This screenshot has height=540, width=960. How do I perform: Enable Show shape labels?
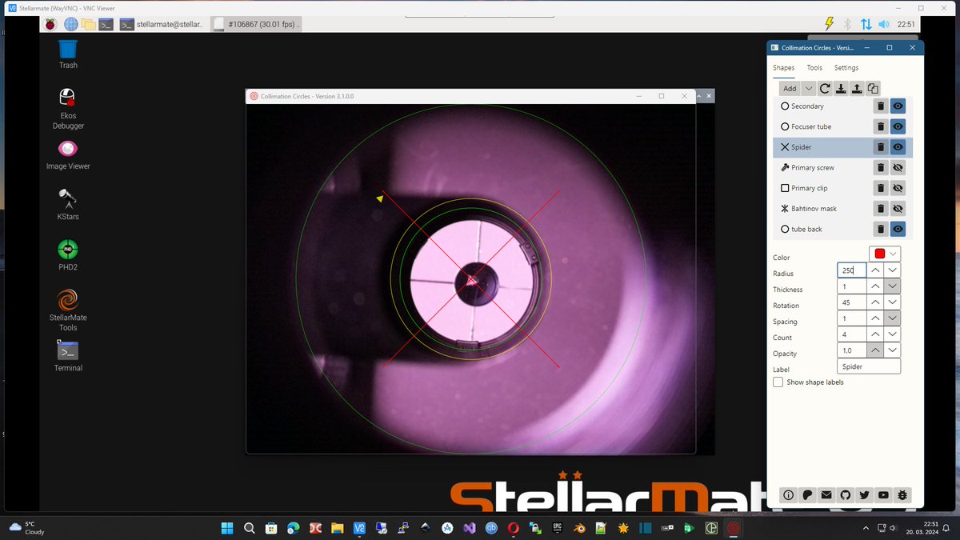(778, 382)
